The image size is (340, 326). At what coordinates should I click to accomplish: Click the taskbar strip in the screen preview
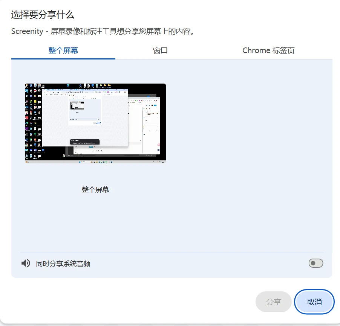pyautogui.click(x=95, y=161)
